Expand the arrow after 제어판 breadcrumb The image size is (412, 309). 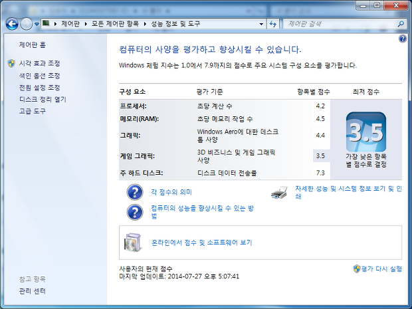pyautogui.click(x=86, y=24)
